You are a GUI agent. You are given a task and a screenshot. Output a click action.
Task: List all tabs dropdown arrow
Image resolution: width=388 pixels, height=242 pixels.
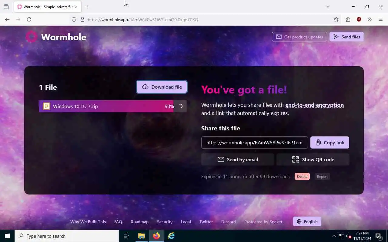coord(328,7)
